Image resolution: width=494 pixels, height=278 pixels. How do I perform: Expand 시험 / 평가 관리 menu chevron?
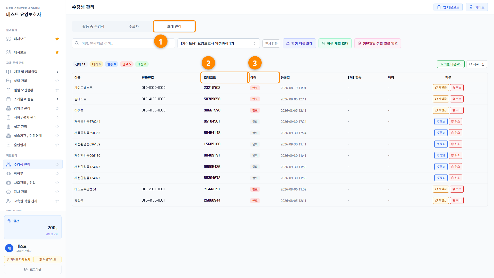click(57, 117)
